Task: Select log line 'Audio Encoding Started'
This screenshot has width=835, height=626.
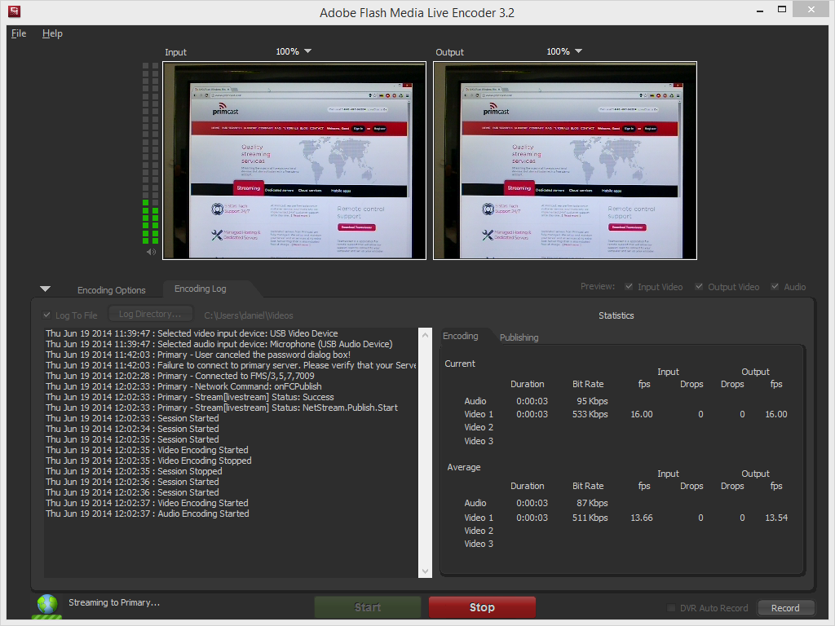Action: coord(148,514)
